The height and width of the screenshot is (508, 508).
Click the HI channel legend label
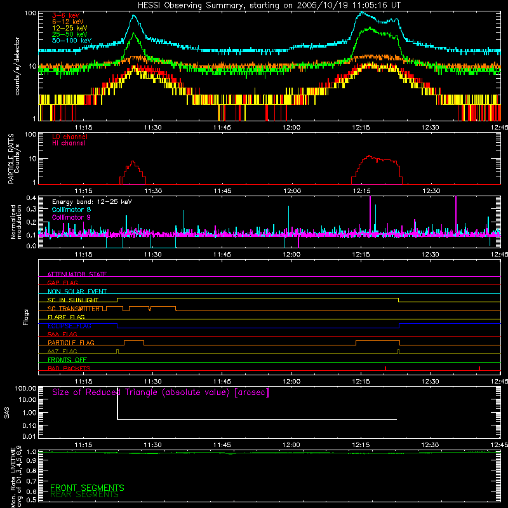(69, 144)
